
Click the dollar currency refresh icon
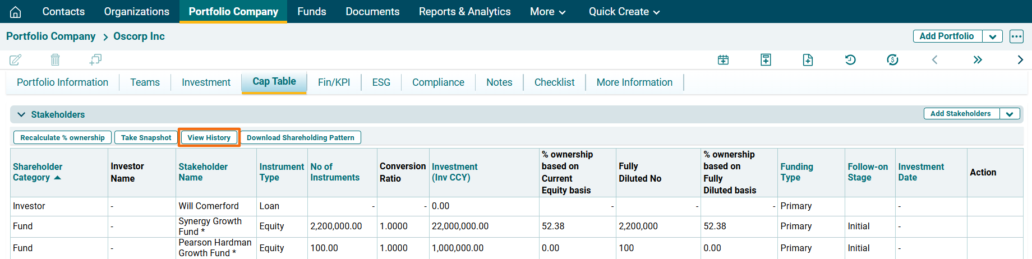[x=892, y=59]
